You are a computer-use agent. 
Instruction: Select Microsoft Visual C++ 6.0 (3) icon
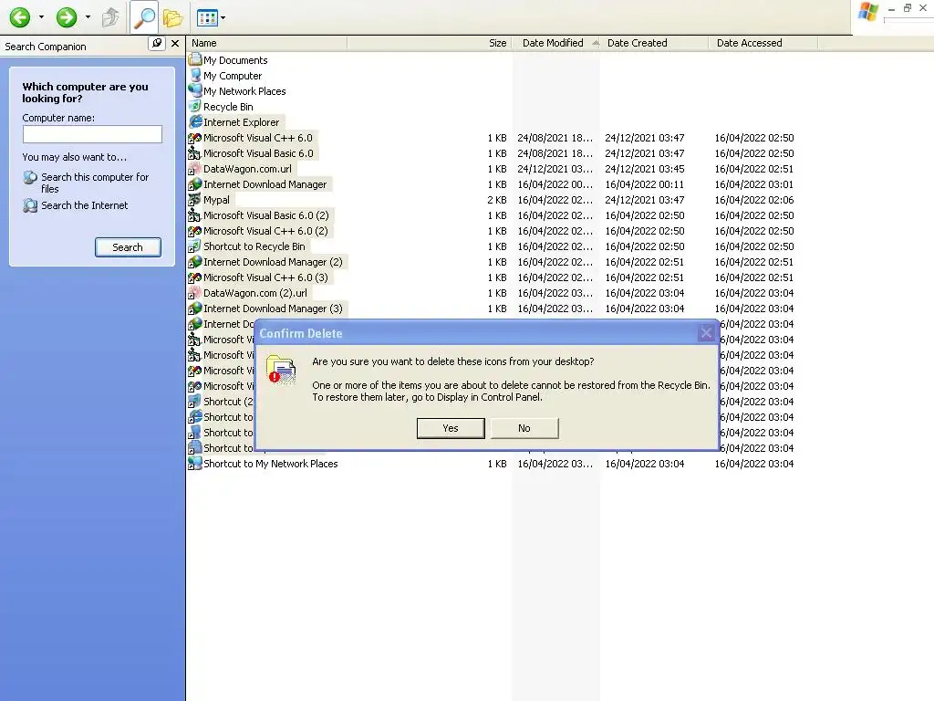pos(195,277)
